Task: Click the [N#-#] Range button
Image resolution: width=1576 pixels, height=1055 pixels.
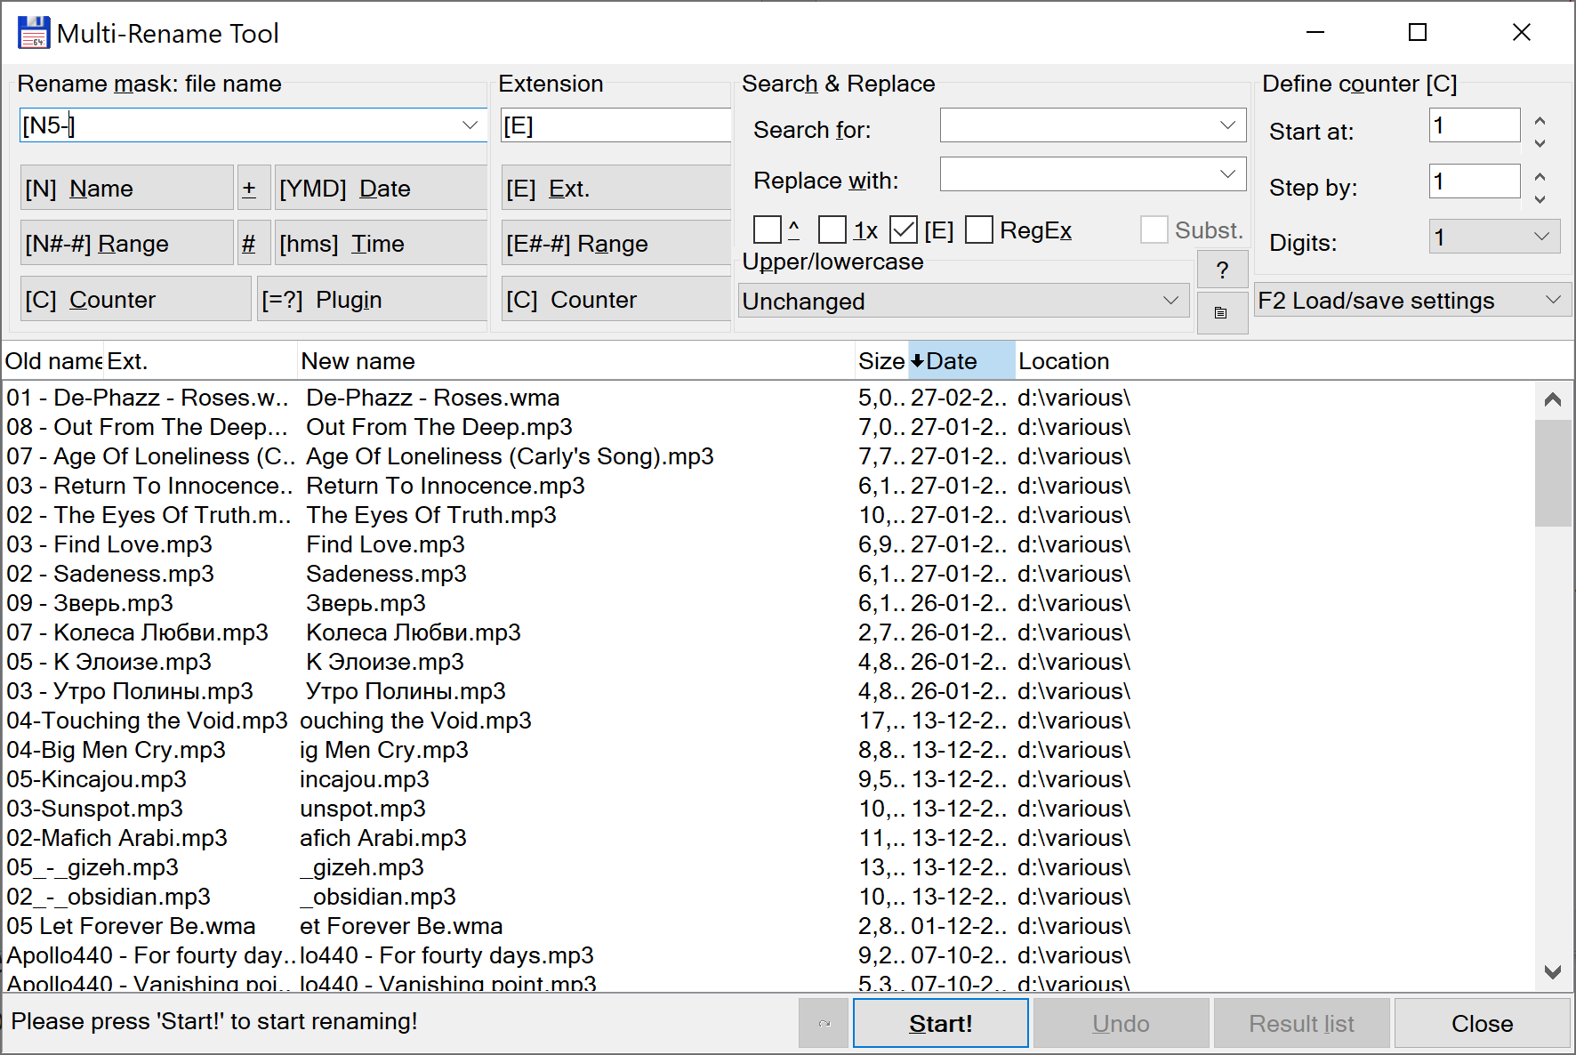Action: click(127, 243)
